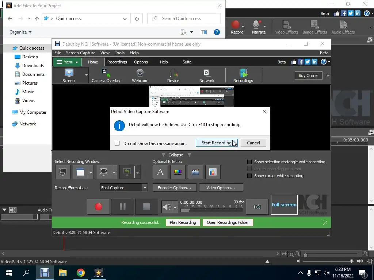The width and height of the screenshot is (374, 280).
Task: Open the video watermark clapper icon
Action: (195, 172)
